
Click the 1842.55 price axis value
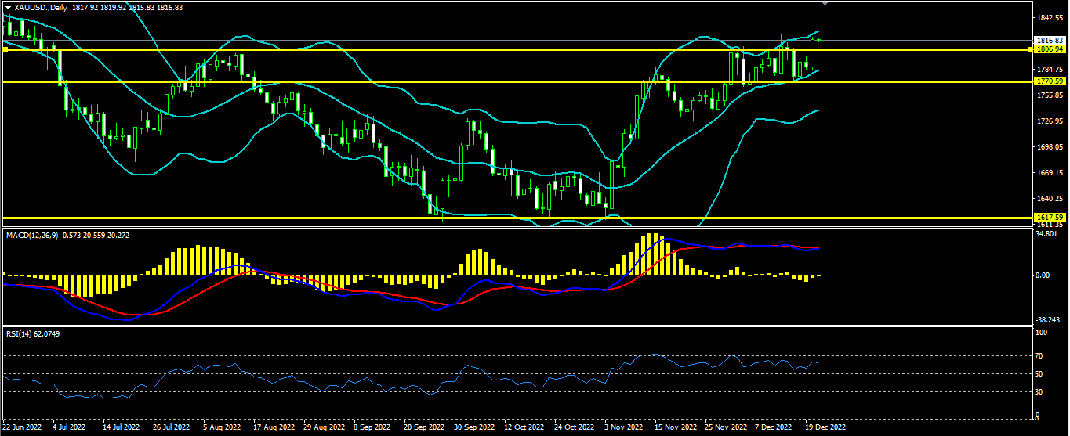click(1048, 18)
